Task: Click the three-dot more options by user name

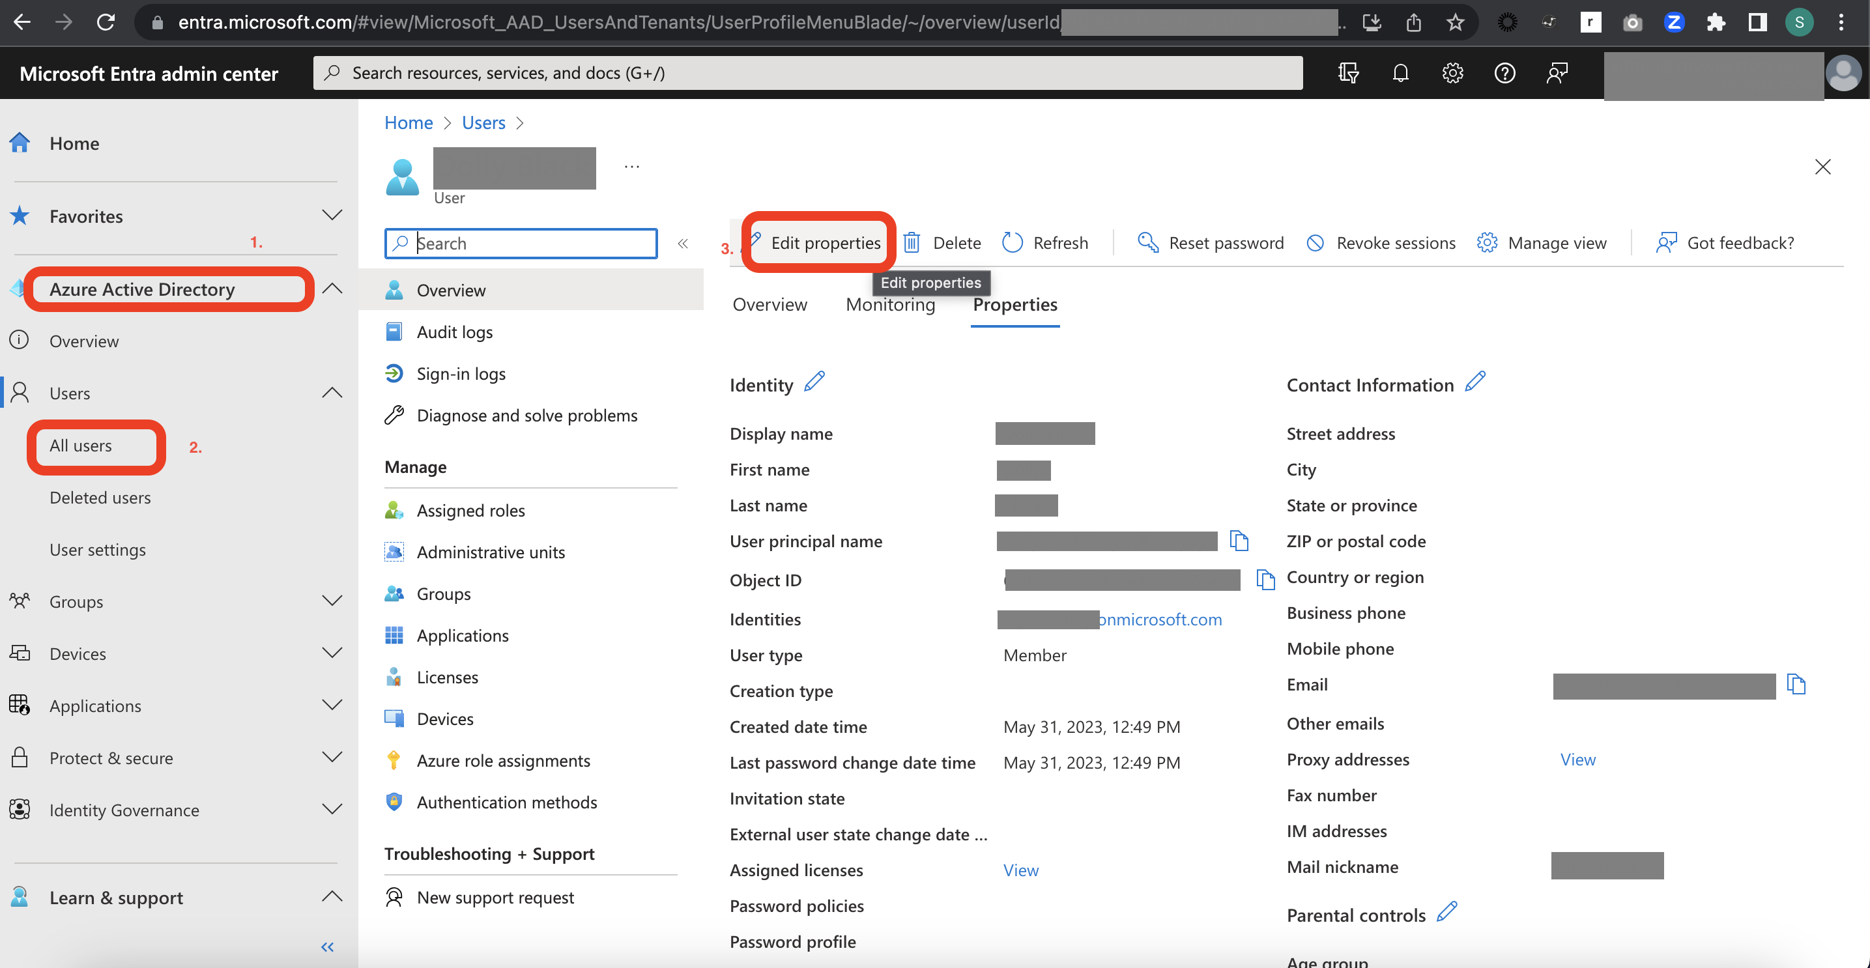Action: coord(631,167)
